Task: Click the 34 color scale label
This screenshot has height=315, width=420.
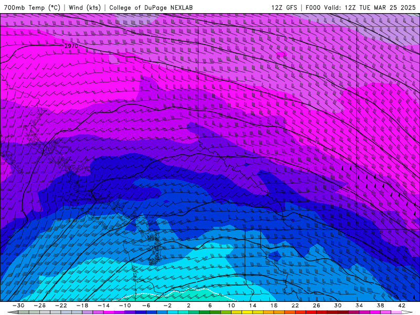Action: pyautogui.click(x=359, y=306)
